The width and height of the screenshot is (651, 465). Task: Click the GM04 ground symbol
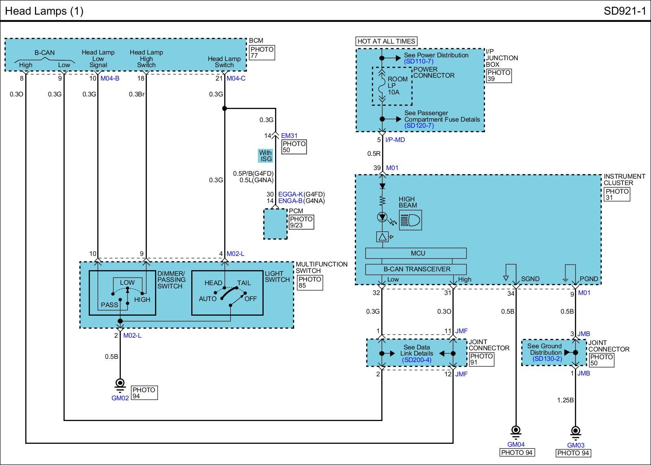(516, 431)
